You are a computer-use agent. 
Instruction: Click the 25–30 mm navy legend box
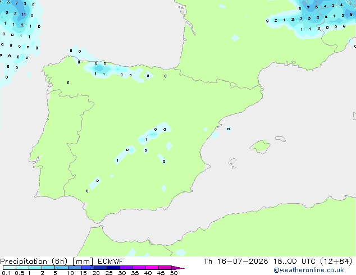coord(113,268)
